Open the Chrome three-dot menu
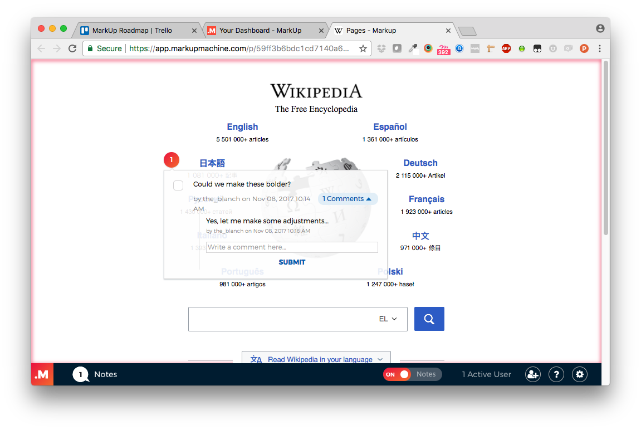Screen dimensions: 641x430 (x=600, y=48)
